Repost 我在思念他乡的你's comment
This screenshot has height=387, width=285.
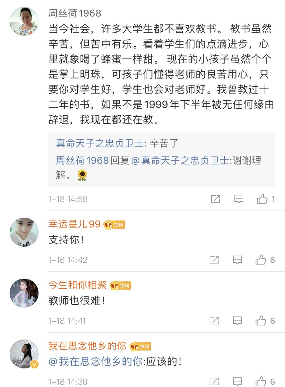pos(214,381)
